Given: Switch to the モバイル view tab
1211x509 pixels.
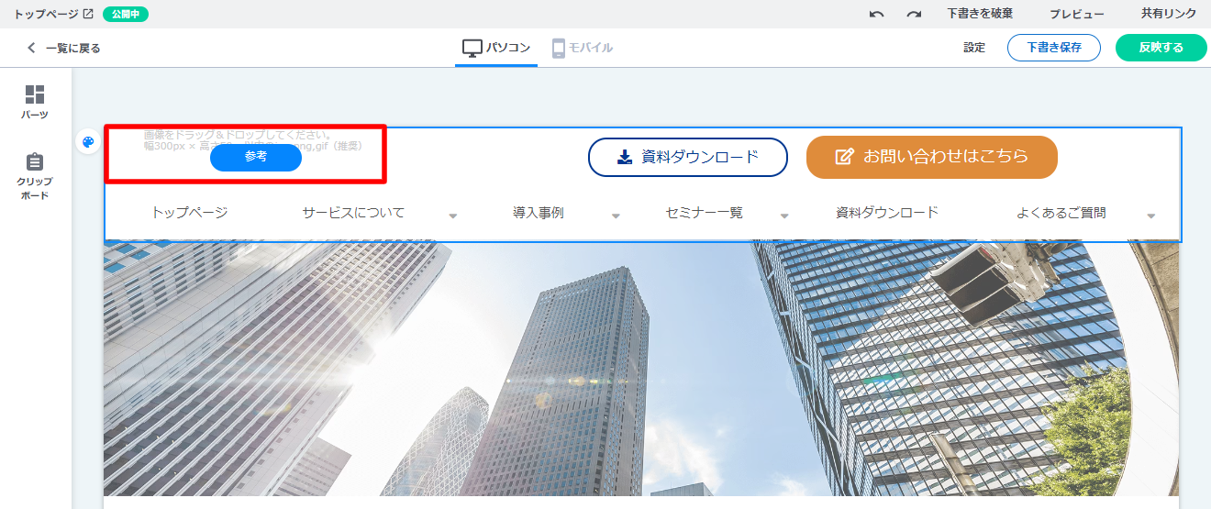Looking at the screenshot, I should click(x=583, y=48).
